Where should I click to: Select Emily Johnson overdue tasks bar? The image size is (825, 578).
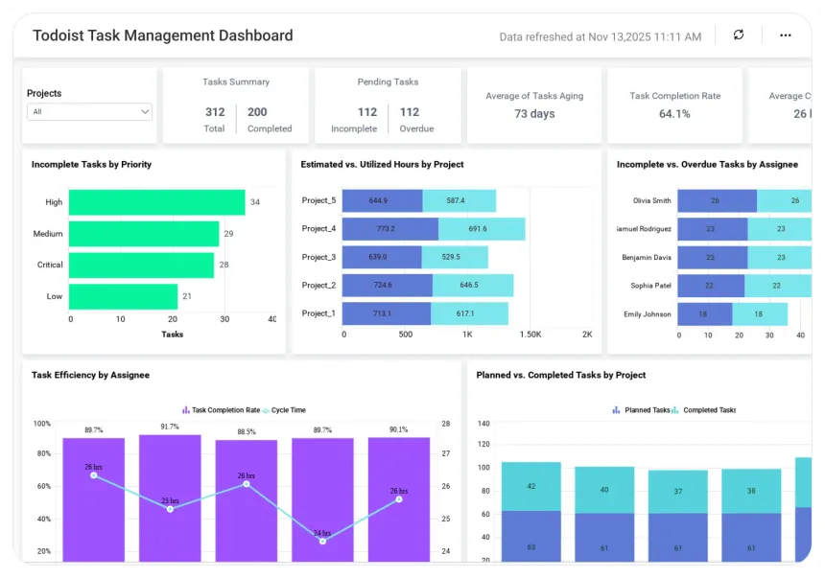(x=760, y=314)
